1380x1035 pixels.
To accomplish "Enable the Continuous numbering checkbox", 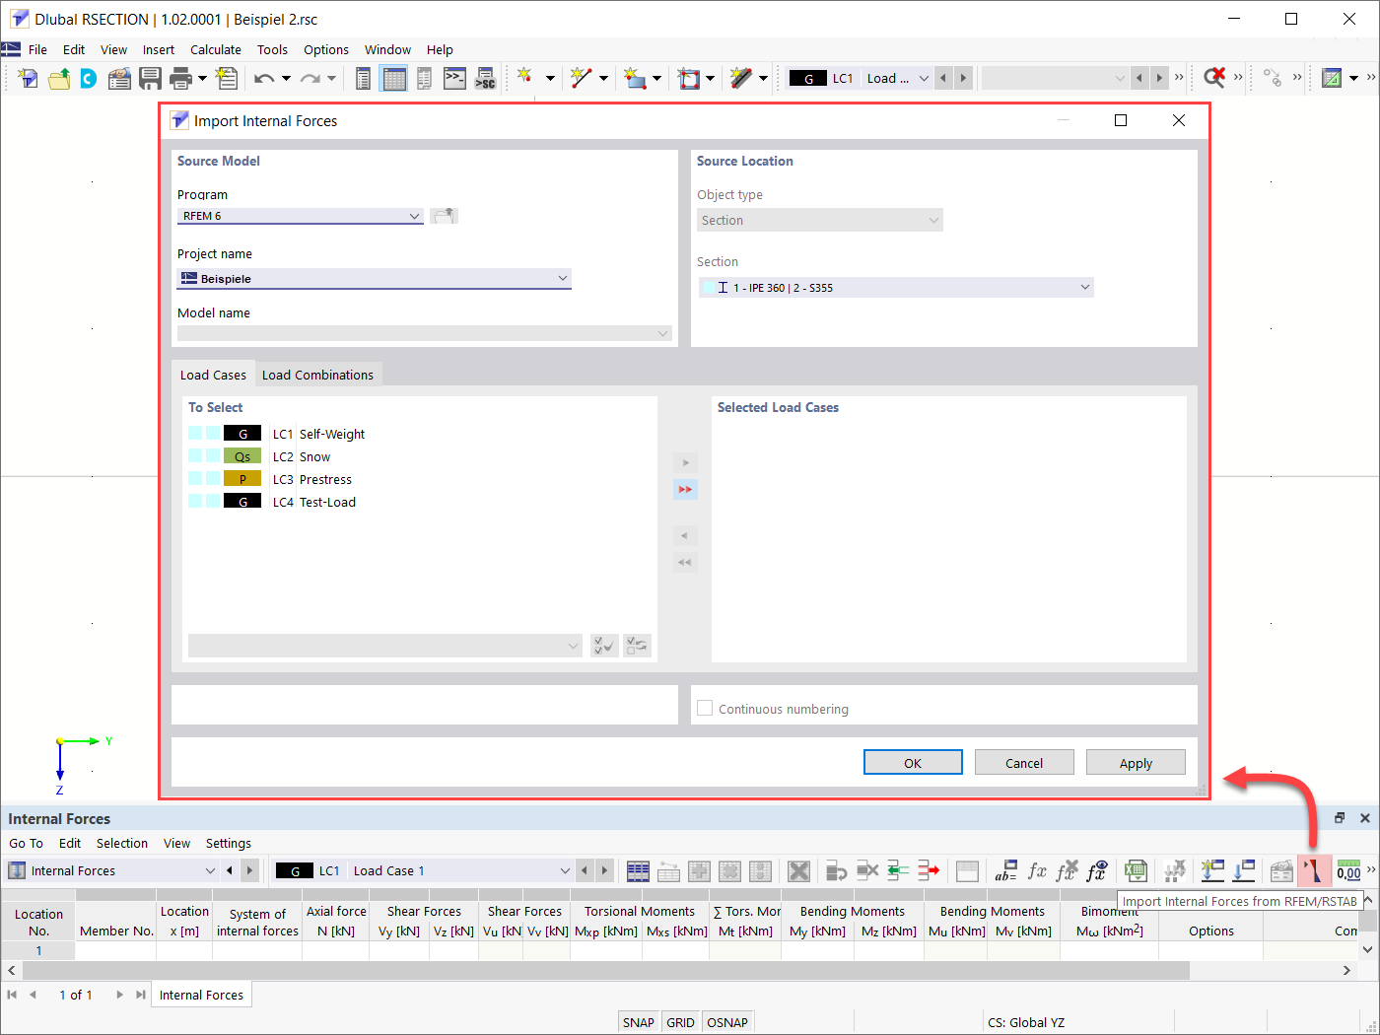I will (705, 708).
